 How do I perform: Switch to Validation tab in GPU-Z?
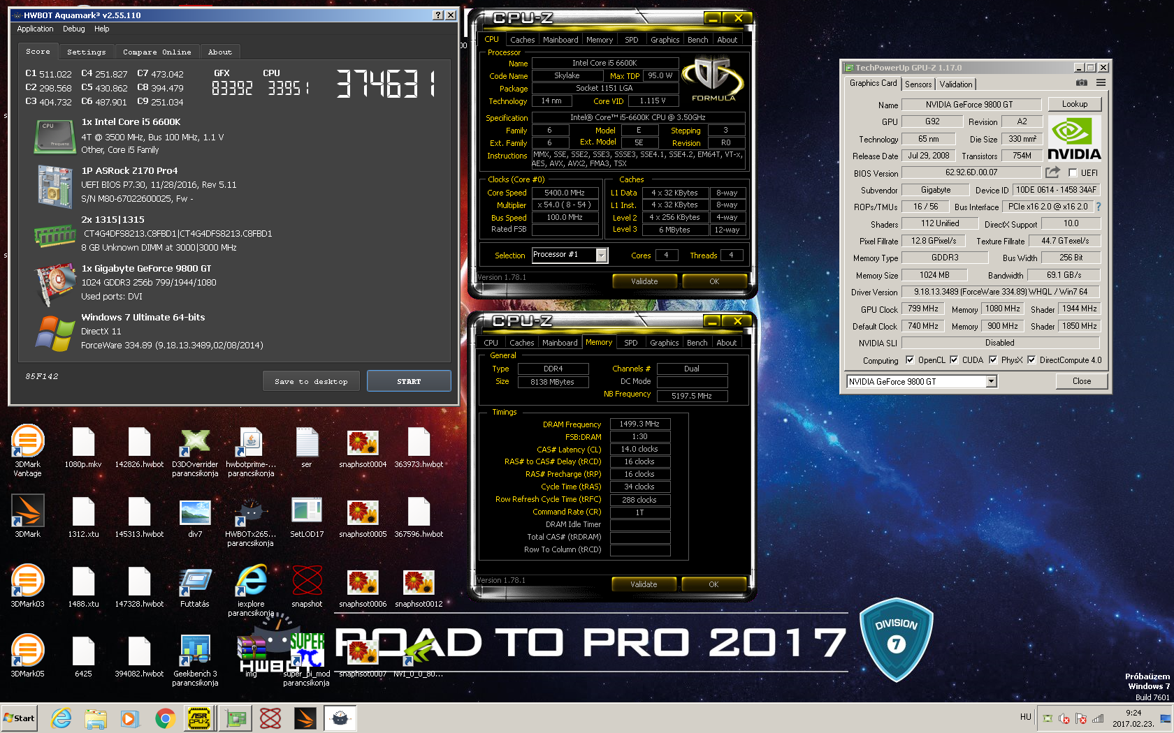(956, 84)
